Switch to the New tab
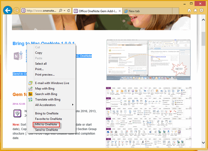208x151 pixels. [147, 11]
